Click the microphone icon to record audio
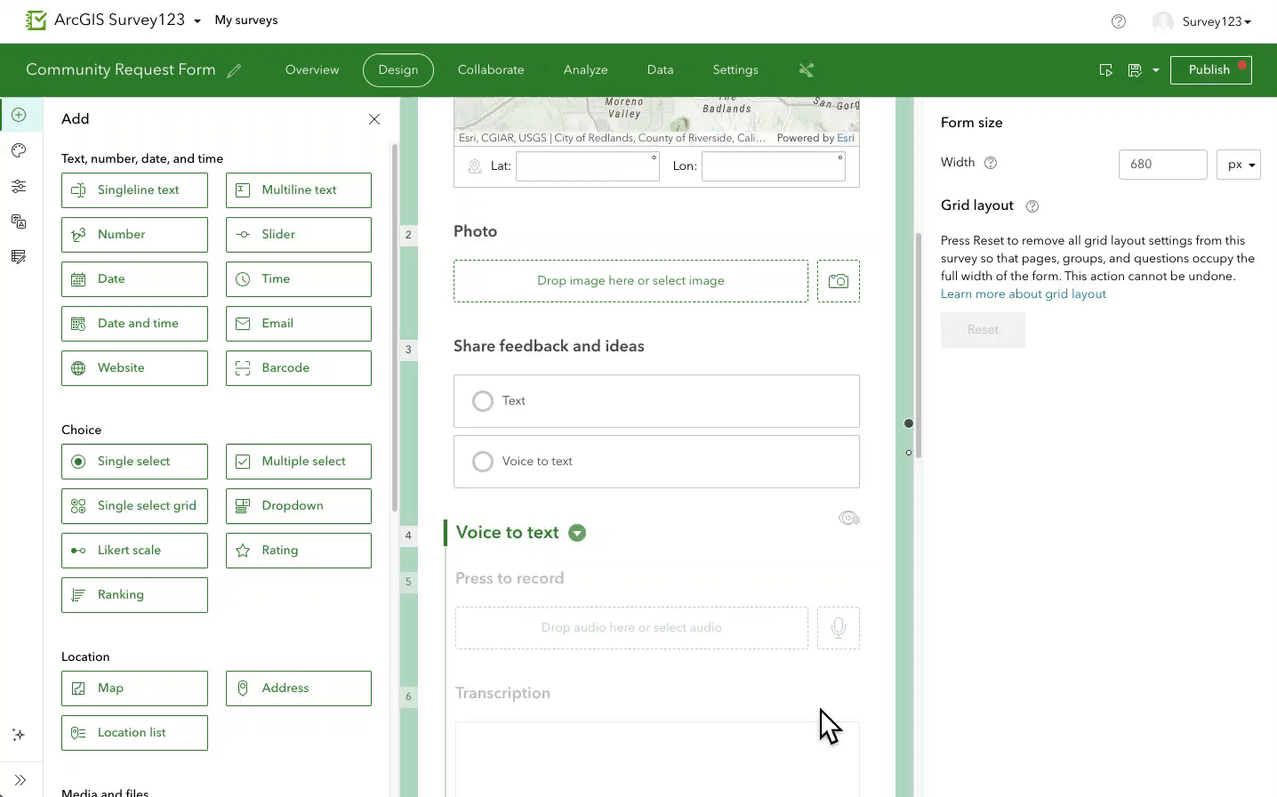This screenshot has width=1277, height=797. click(x=837, y=627)
